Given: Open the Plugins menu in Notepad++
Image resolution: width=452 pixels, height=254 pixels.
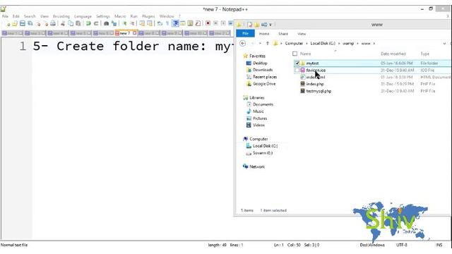Looking at the screenshot, I should [x=148, y=16].
